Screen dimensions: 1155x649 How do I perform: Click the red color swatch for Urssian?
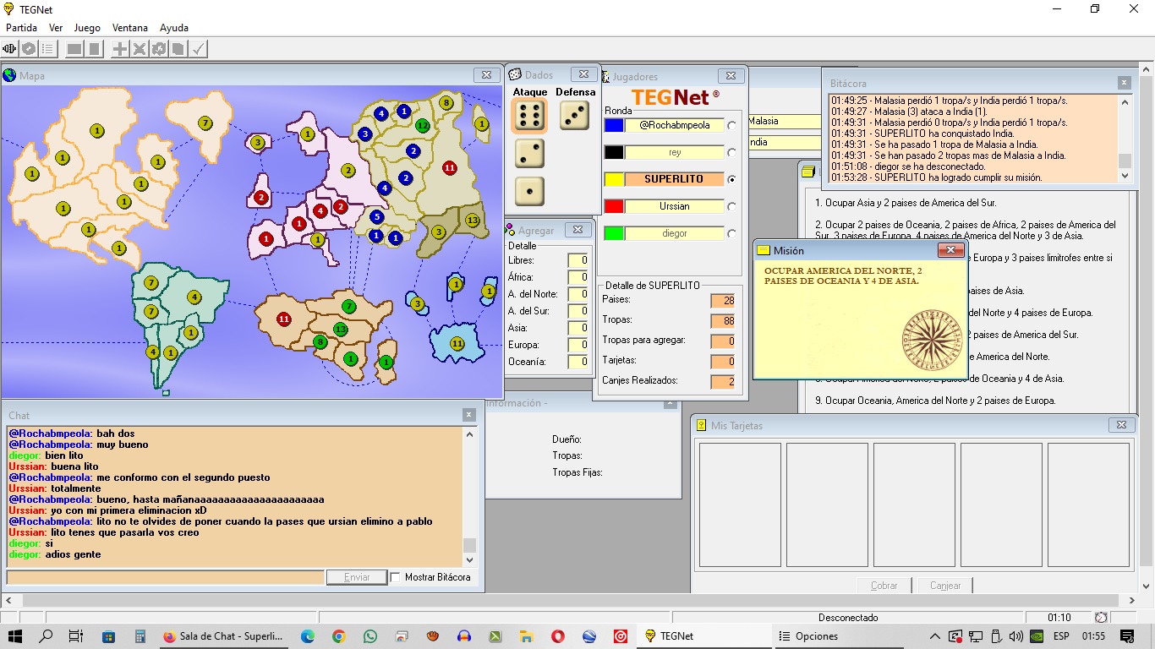[x=614, y=206]
